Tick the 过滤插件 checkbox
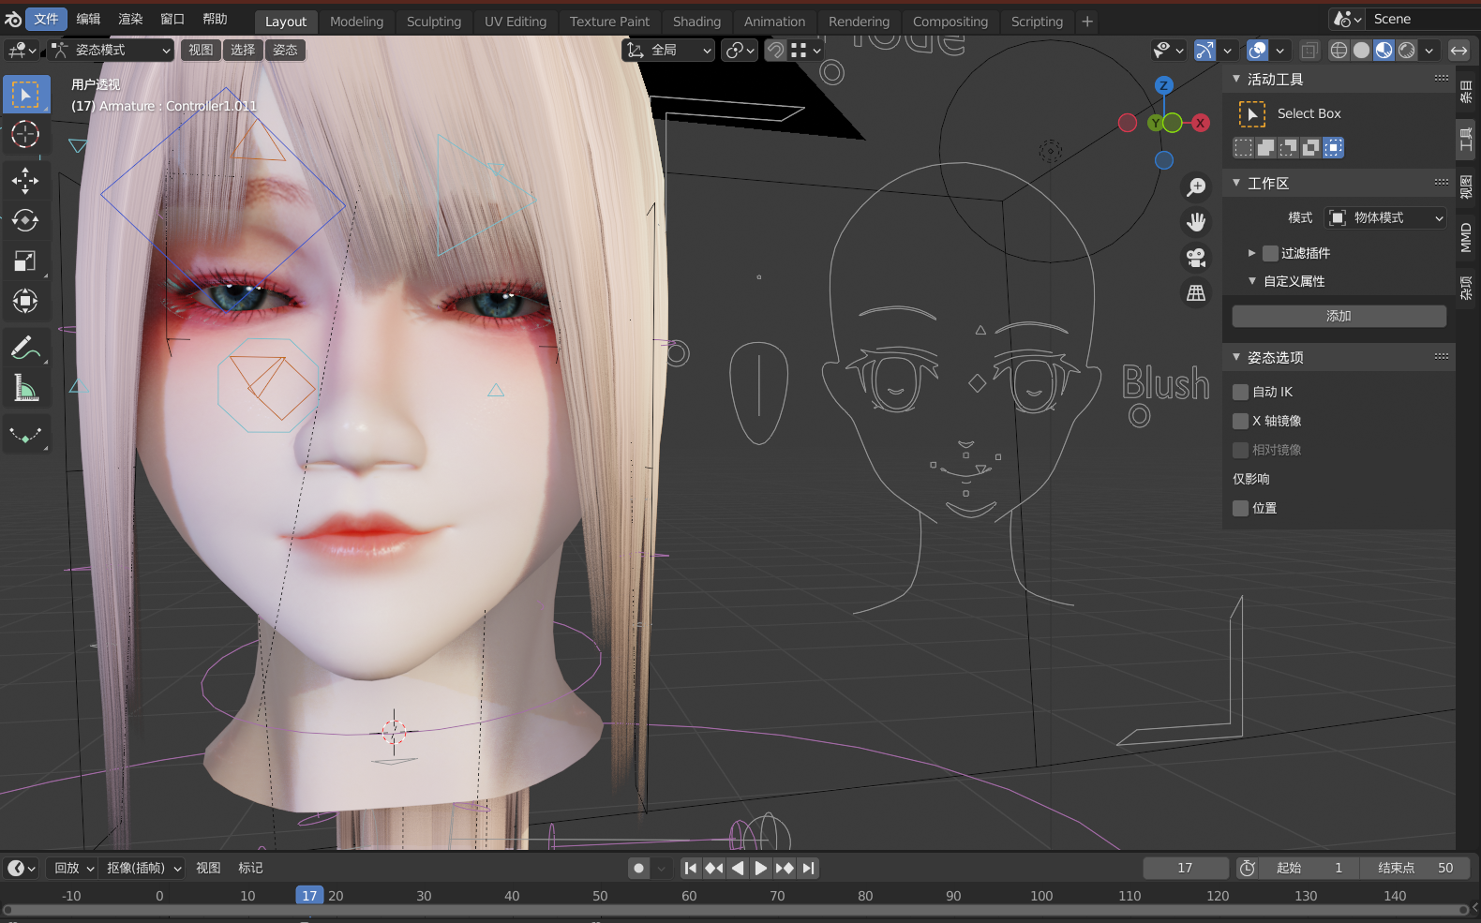This screenshot has height=923, width=1481. click(x=1271, y=253)
